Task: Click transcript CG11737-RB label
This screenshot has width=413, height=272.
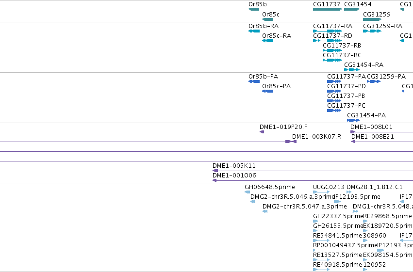Action: 342,46
